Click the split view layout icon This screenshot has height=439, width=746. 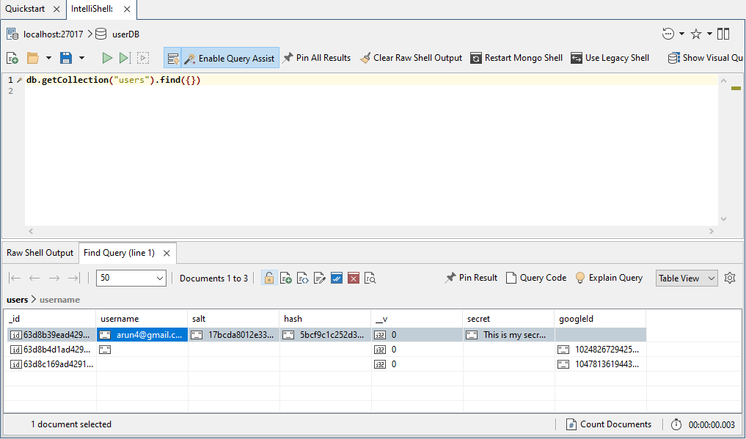click(x=723, y=34)
